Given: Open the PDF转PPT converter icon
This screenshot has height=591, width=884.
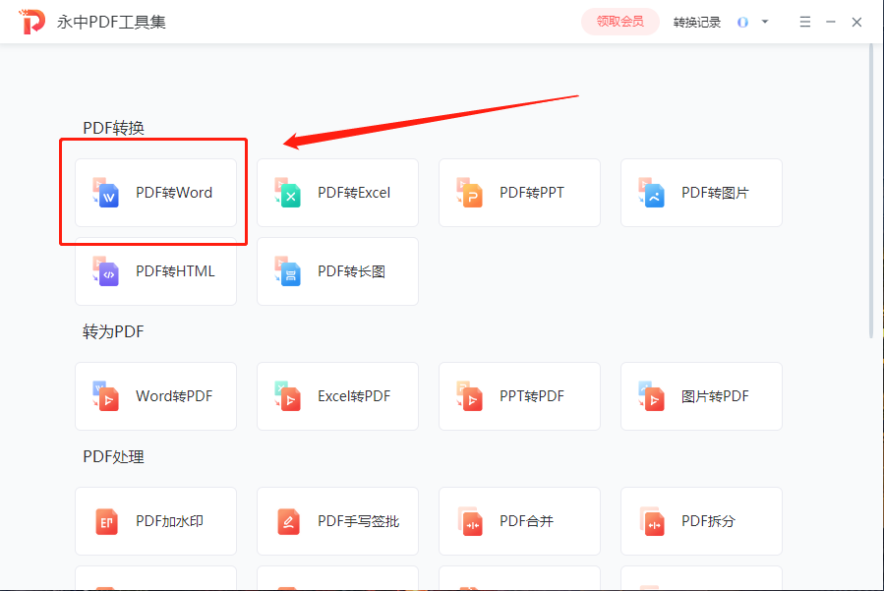Looking at the screenshot, I should [470, 193].
